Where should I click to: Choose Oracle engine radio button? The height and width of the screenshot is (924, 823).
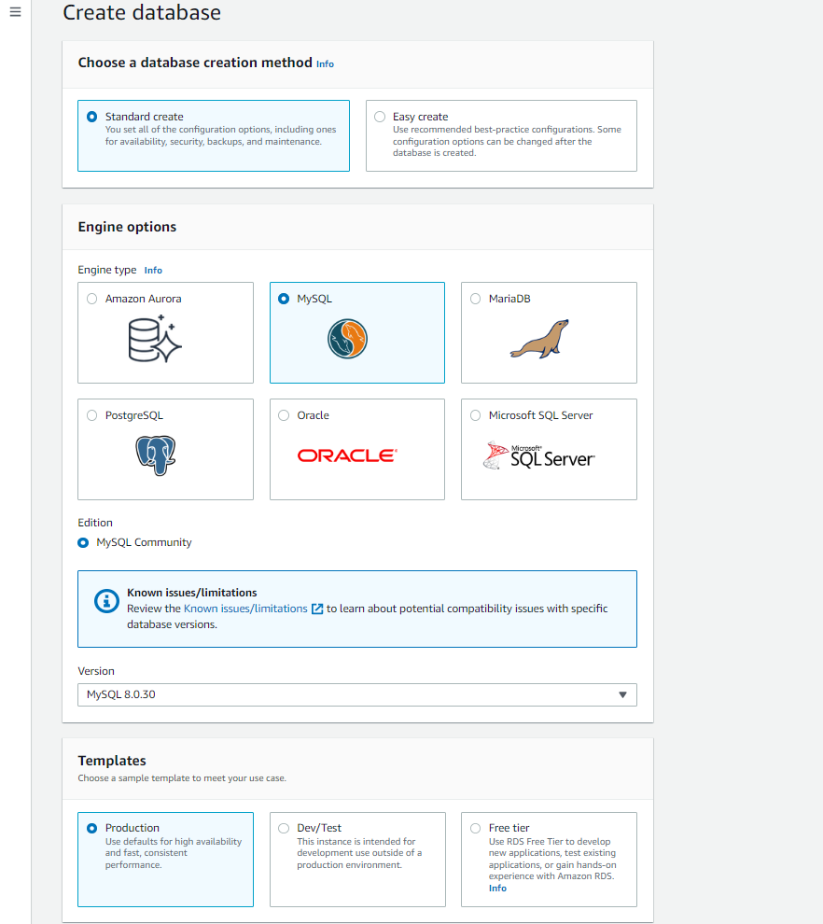284,415
